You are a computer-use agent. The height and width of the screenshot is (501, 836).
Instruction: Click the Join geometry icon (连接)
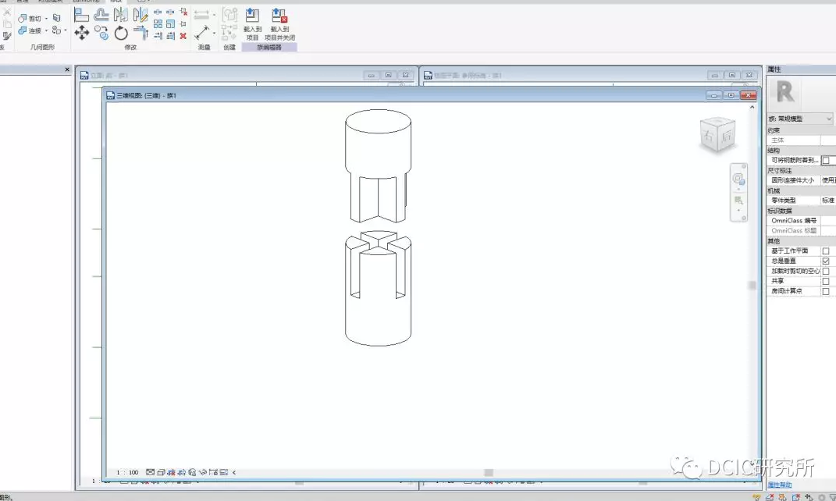tap(23, 30)
